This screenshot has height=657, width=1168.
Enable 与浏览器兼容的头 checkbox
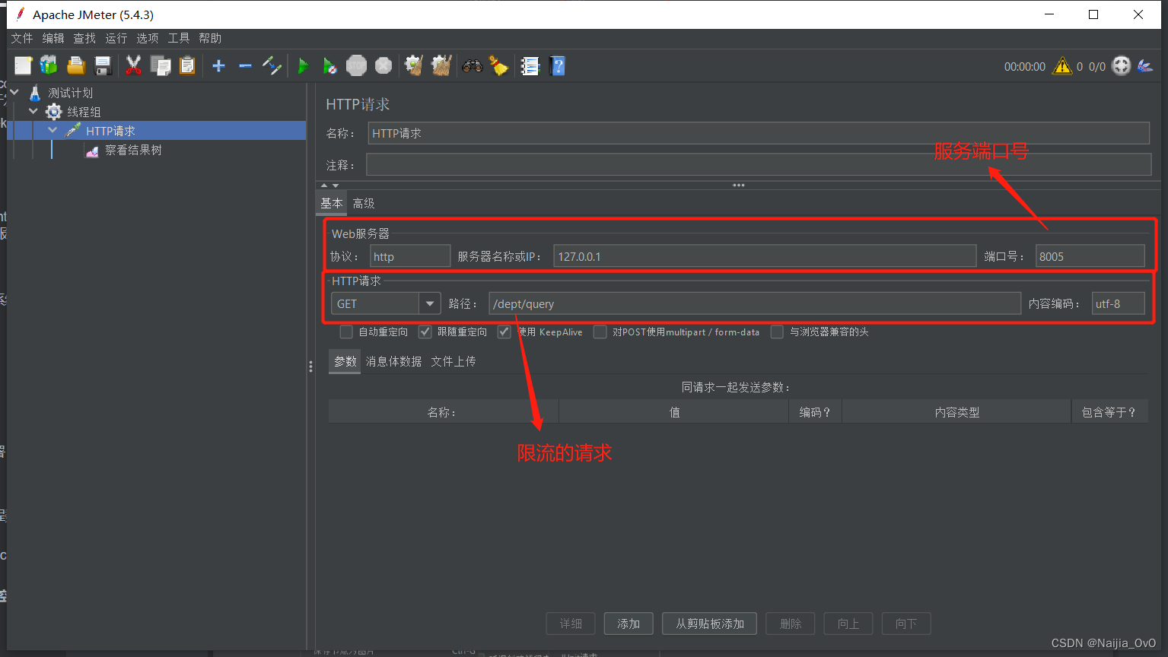[x=777, y=332]
